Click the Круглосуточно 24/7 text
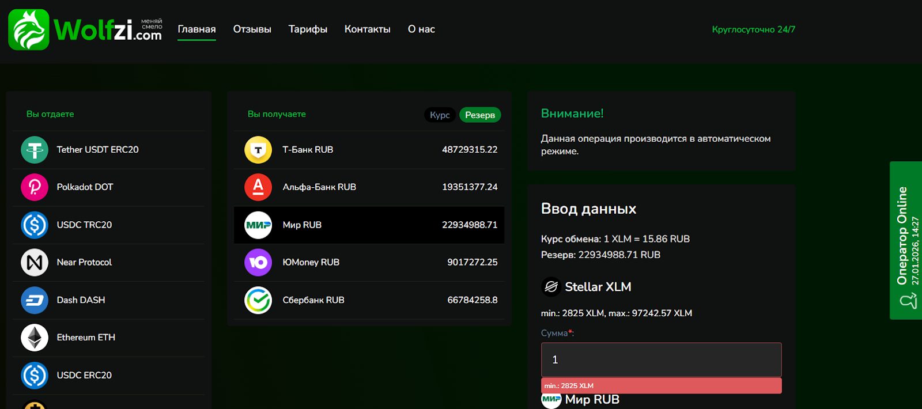 coord(754,29)
